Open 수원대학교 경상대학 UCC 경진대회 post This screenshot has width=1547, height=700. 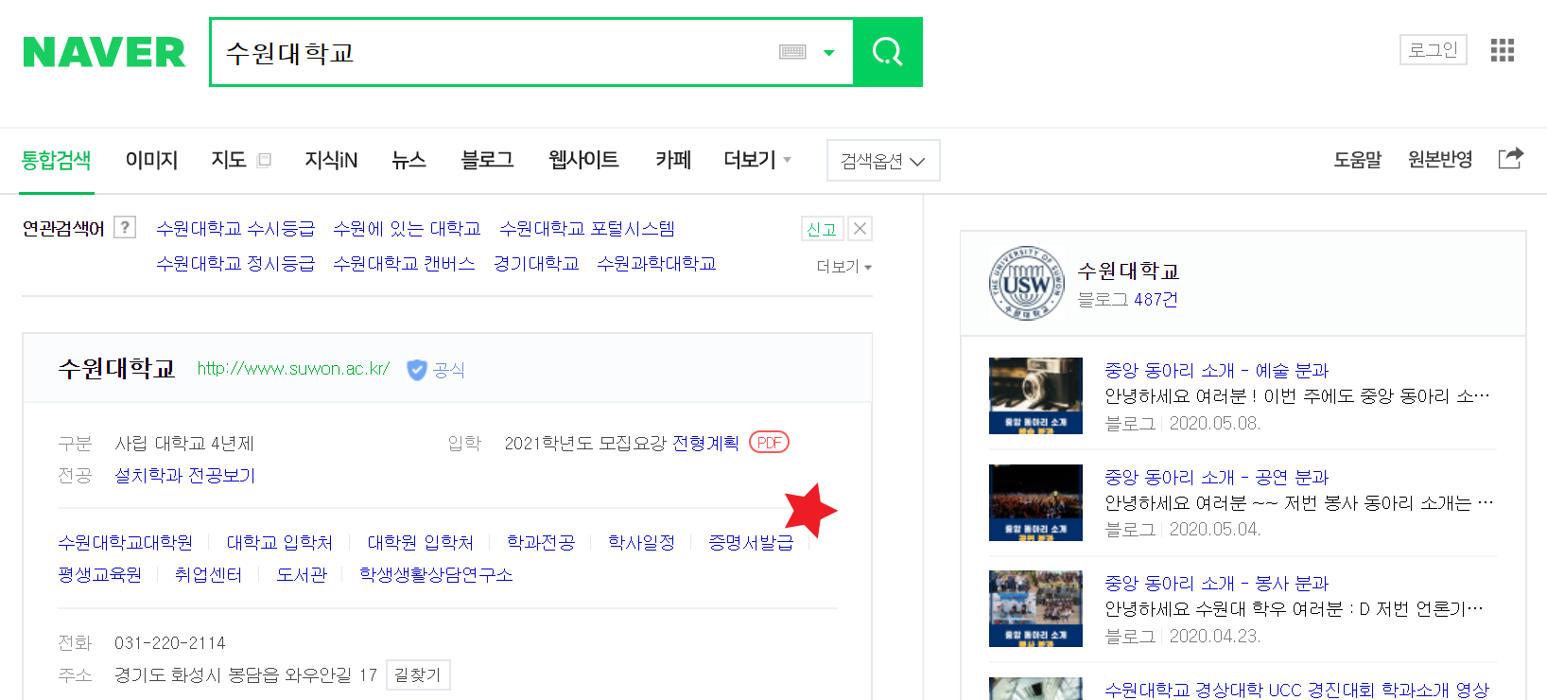tap(1297, 690)
